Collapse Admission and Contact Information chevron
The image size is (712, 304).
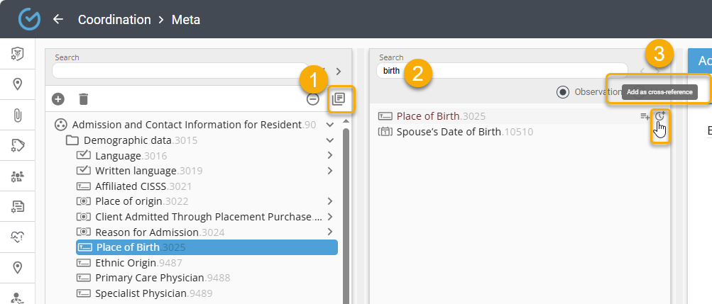[x=330, y=125]
